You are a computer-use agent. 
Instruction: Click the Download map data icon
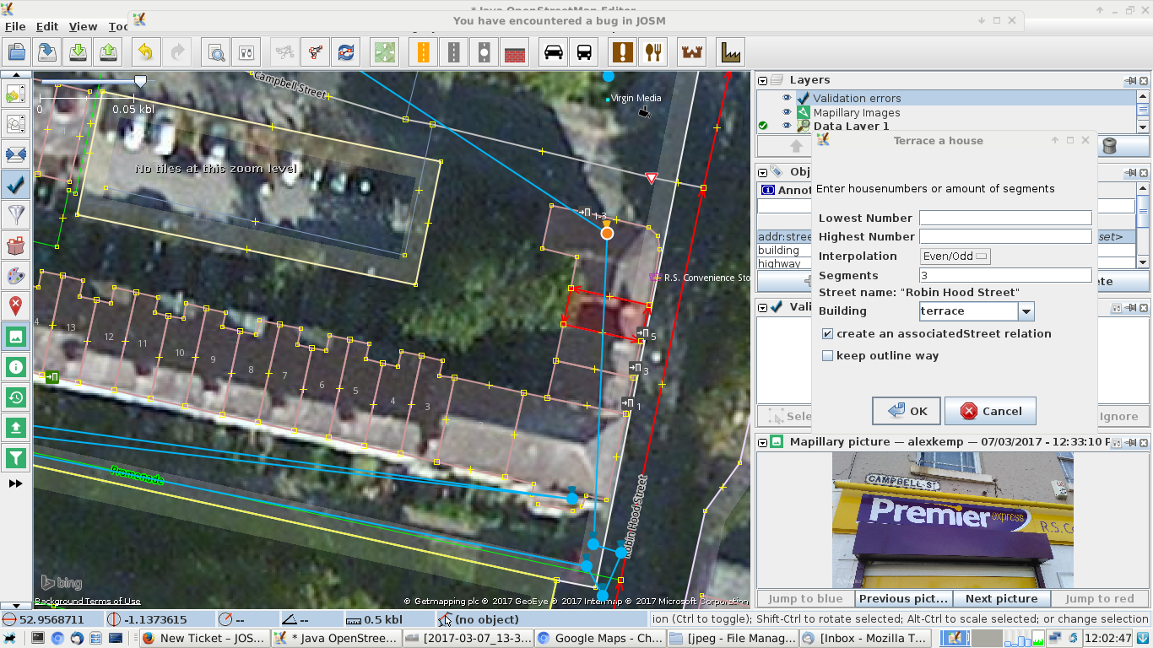(x=78, y=52)
